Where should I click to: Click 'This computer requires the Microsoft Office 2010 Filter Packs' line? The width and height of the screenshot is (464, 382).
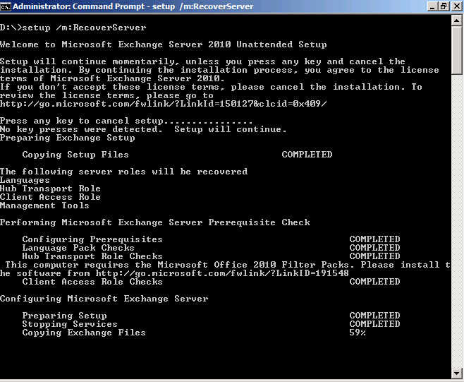[x=228, y=265]
